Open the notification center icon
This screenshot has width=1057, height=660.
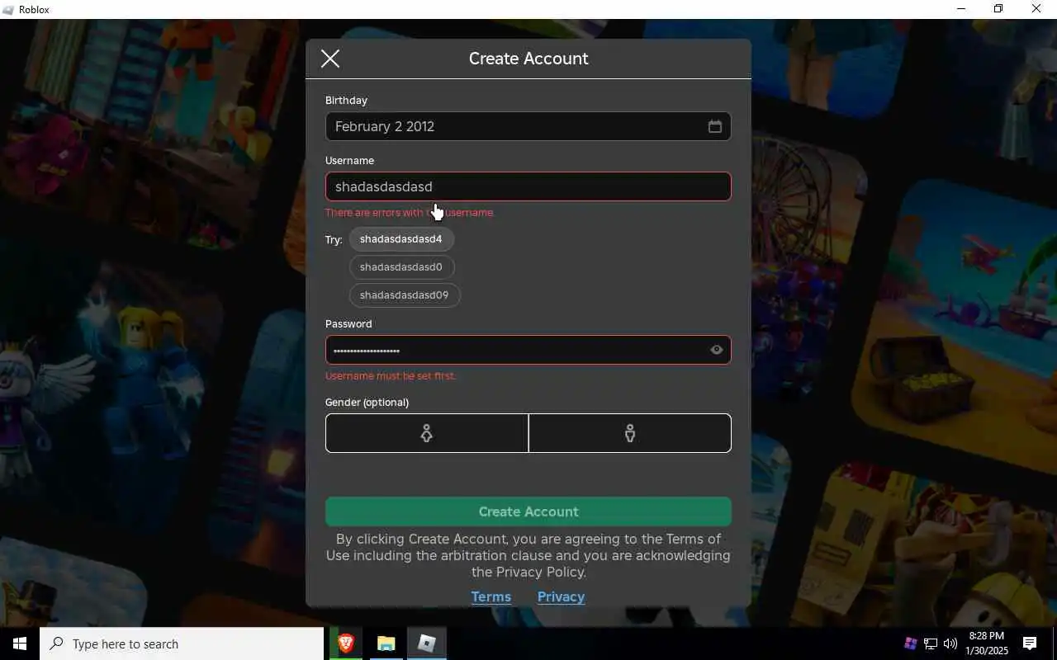[1030, 643]
